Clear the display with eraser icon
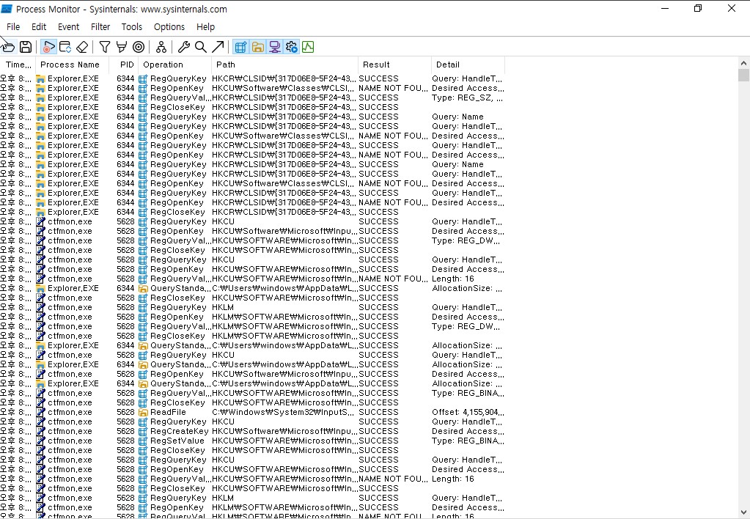This screenshot has width=750, height=519. point(82,47)
